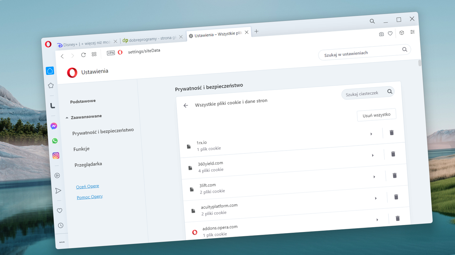Image resolution: width=455 pixels, height=255 pixels.
Task: Select the 1rx.io site entry
Action: [291, 140]
